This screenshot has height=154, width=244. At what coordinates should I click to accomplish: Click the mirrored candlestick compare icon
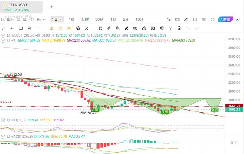[135, 28]
